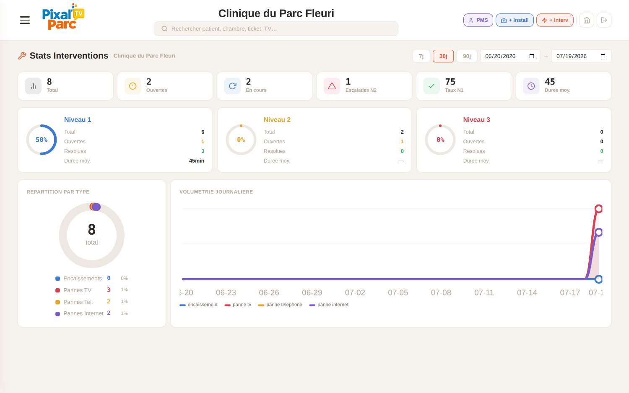
Task: Click the En cours refresh icon
Action: pos(232,86)
